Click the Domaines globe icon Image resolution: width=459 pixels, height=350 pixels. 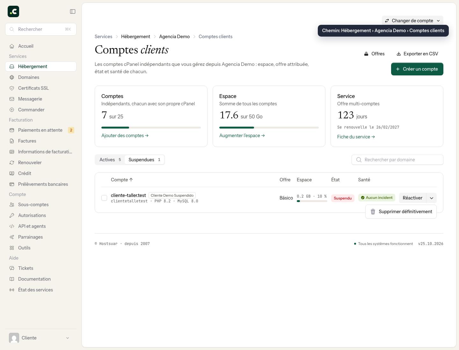tap(12, 77)
